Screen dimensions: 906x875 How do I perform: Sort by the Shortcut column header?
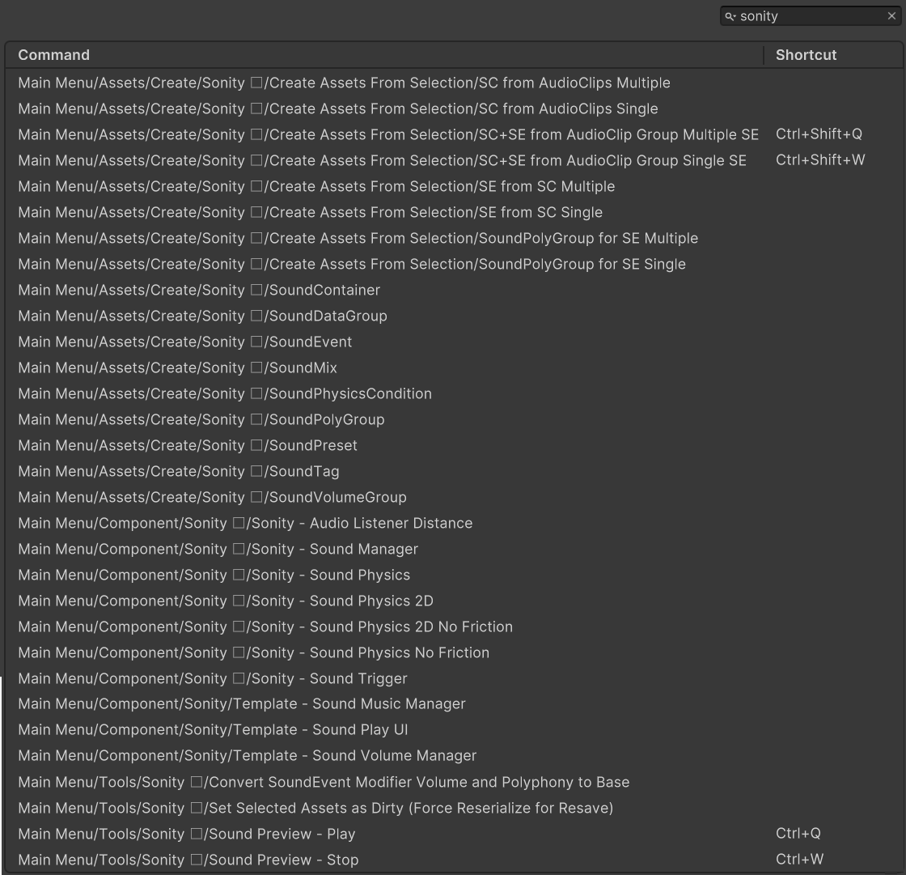tap(834, 55)
